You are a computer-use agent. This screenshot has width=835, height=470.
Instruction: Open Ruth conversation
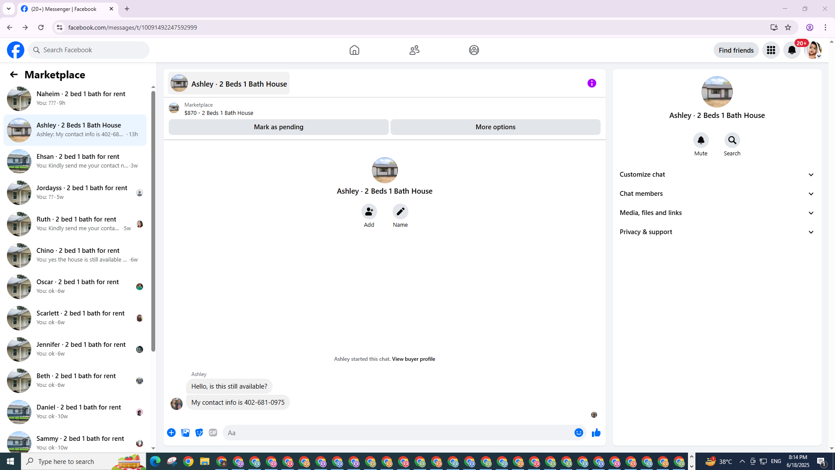(75, 224)
